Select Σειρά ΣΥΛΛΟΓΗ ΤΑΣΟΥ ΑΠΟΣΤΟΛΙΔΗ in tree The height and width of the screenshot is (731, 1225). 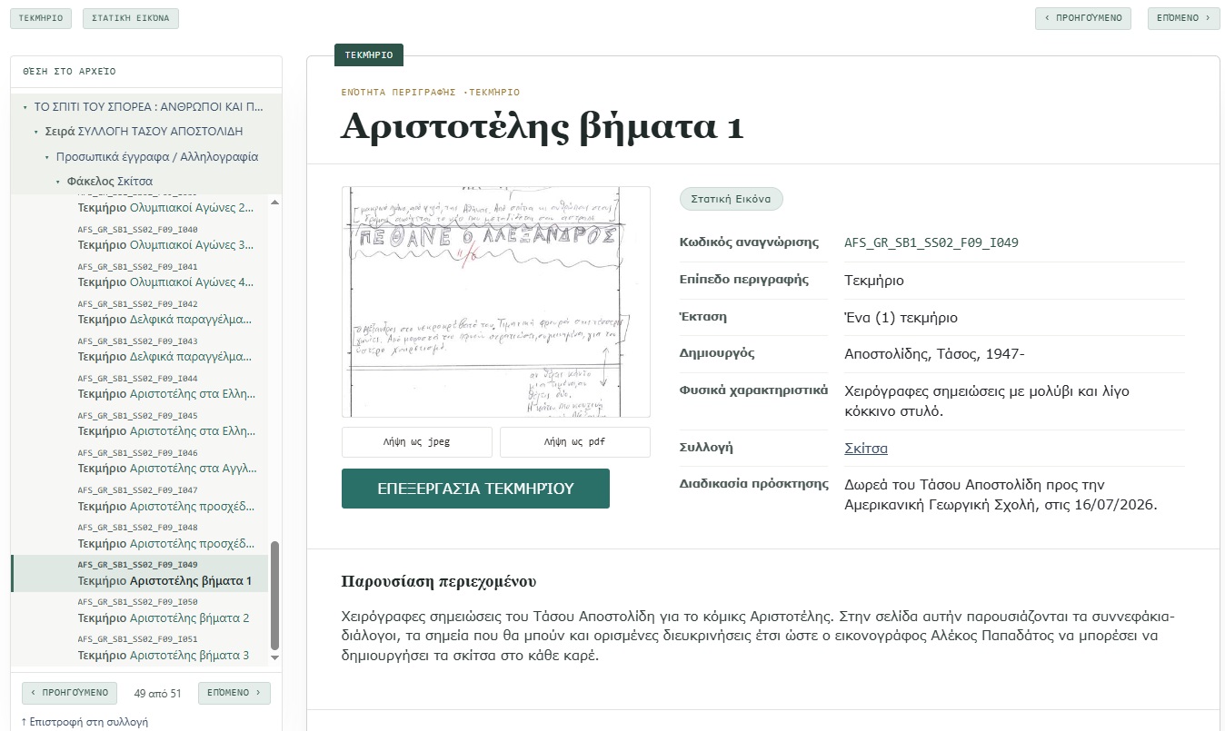pos(144,132)
